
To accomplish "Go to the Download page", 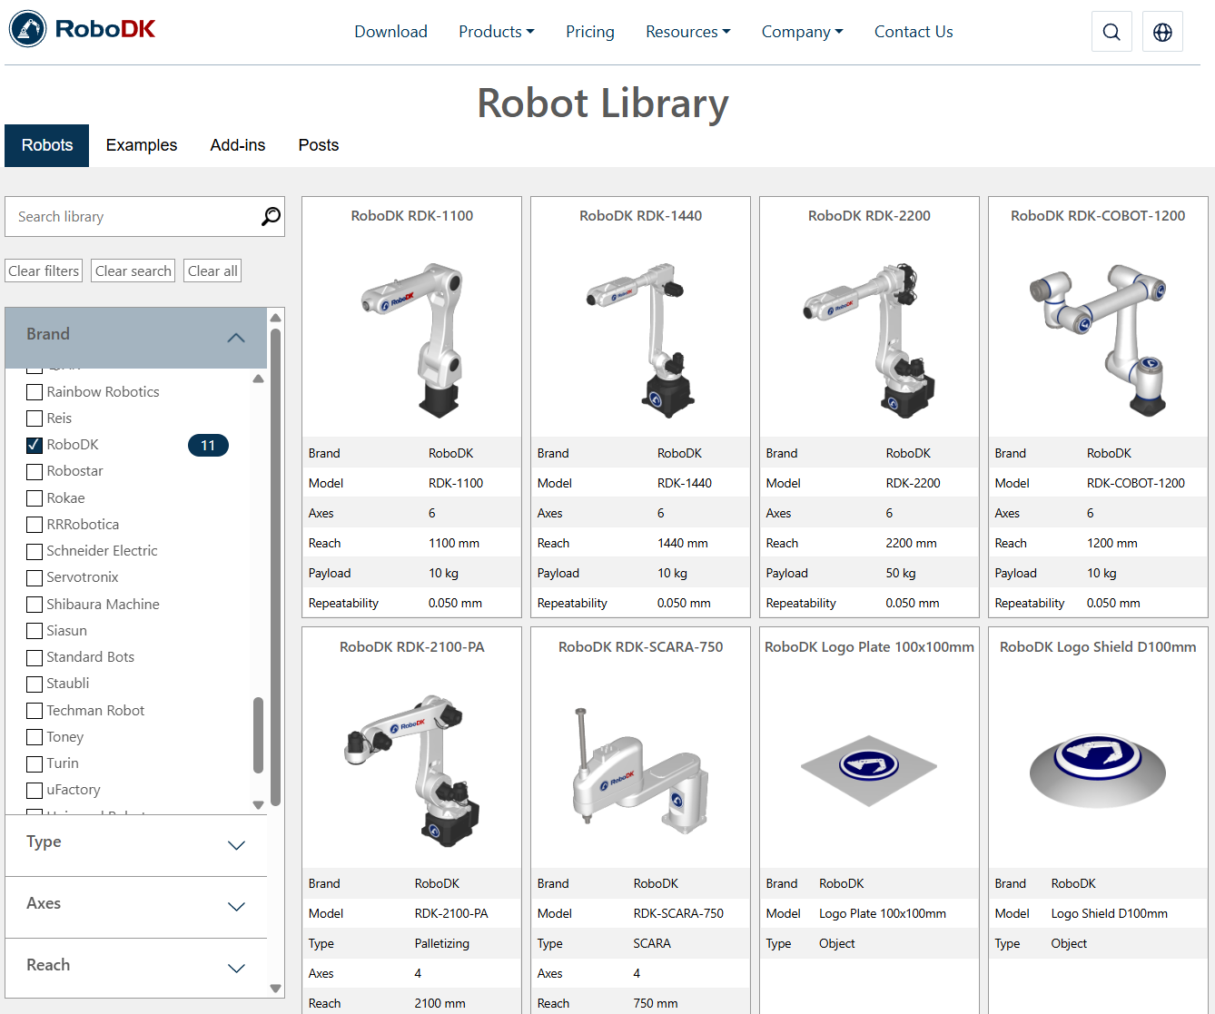I will click(x=391, y=32).
